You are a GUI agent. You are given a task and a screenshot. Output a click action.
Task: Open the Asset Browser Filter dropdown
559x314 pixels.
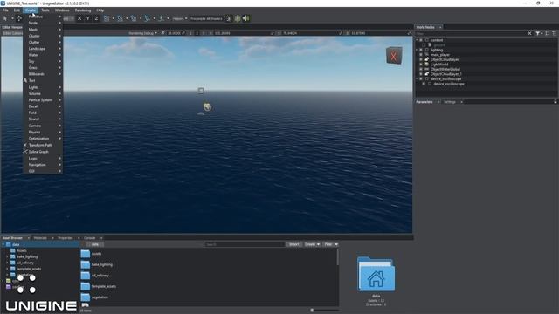point(331,244)
